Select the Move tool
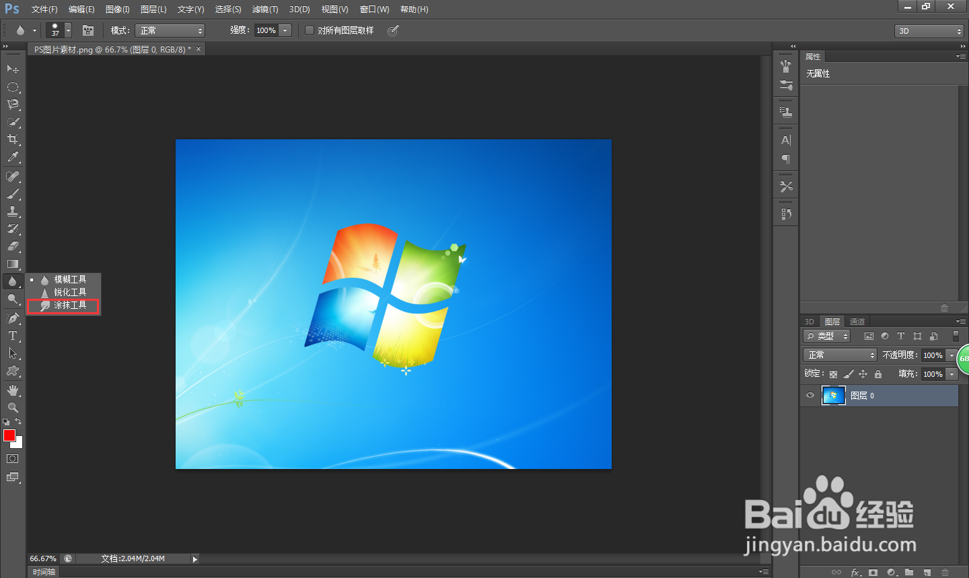The width and height of the screenshot is (969, 578). [13, 69]
